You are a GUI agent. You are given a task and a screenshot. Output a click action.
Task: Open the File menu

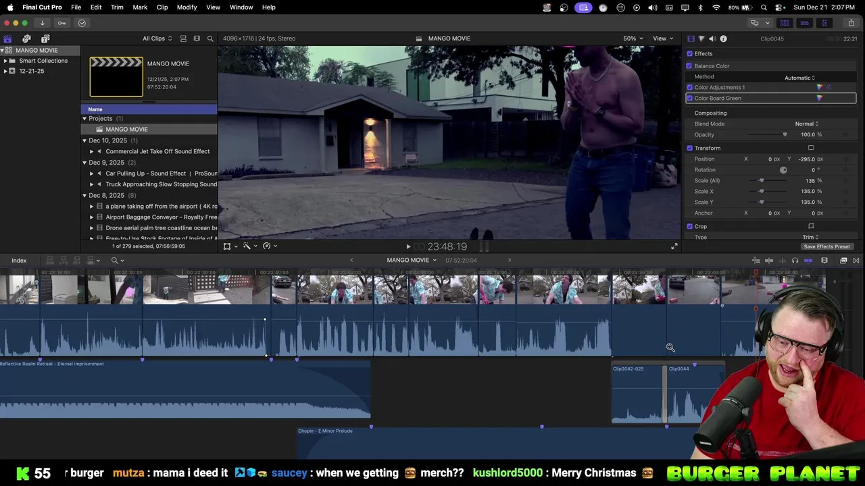coord(76,7)
